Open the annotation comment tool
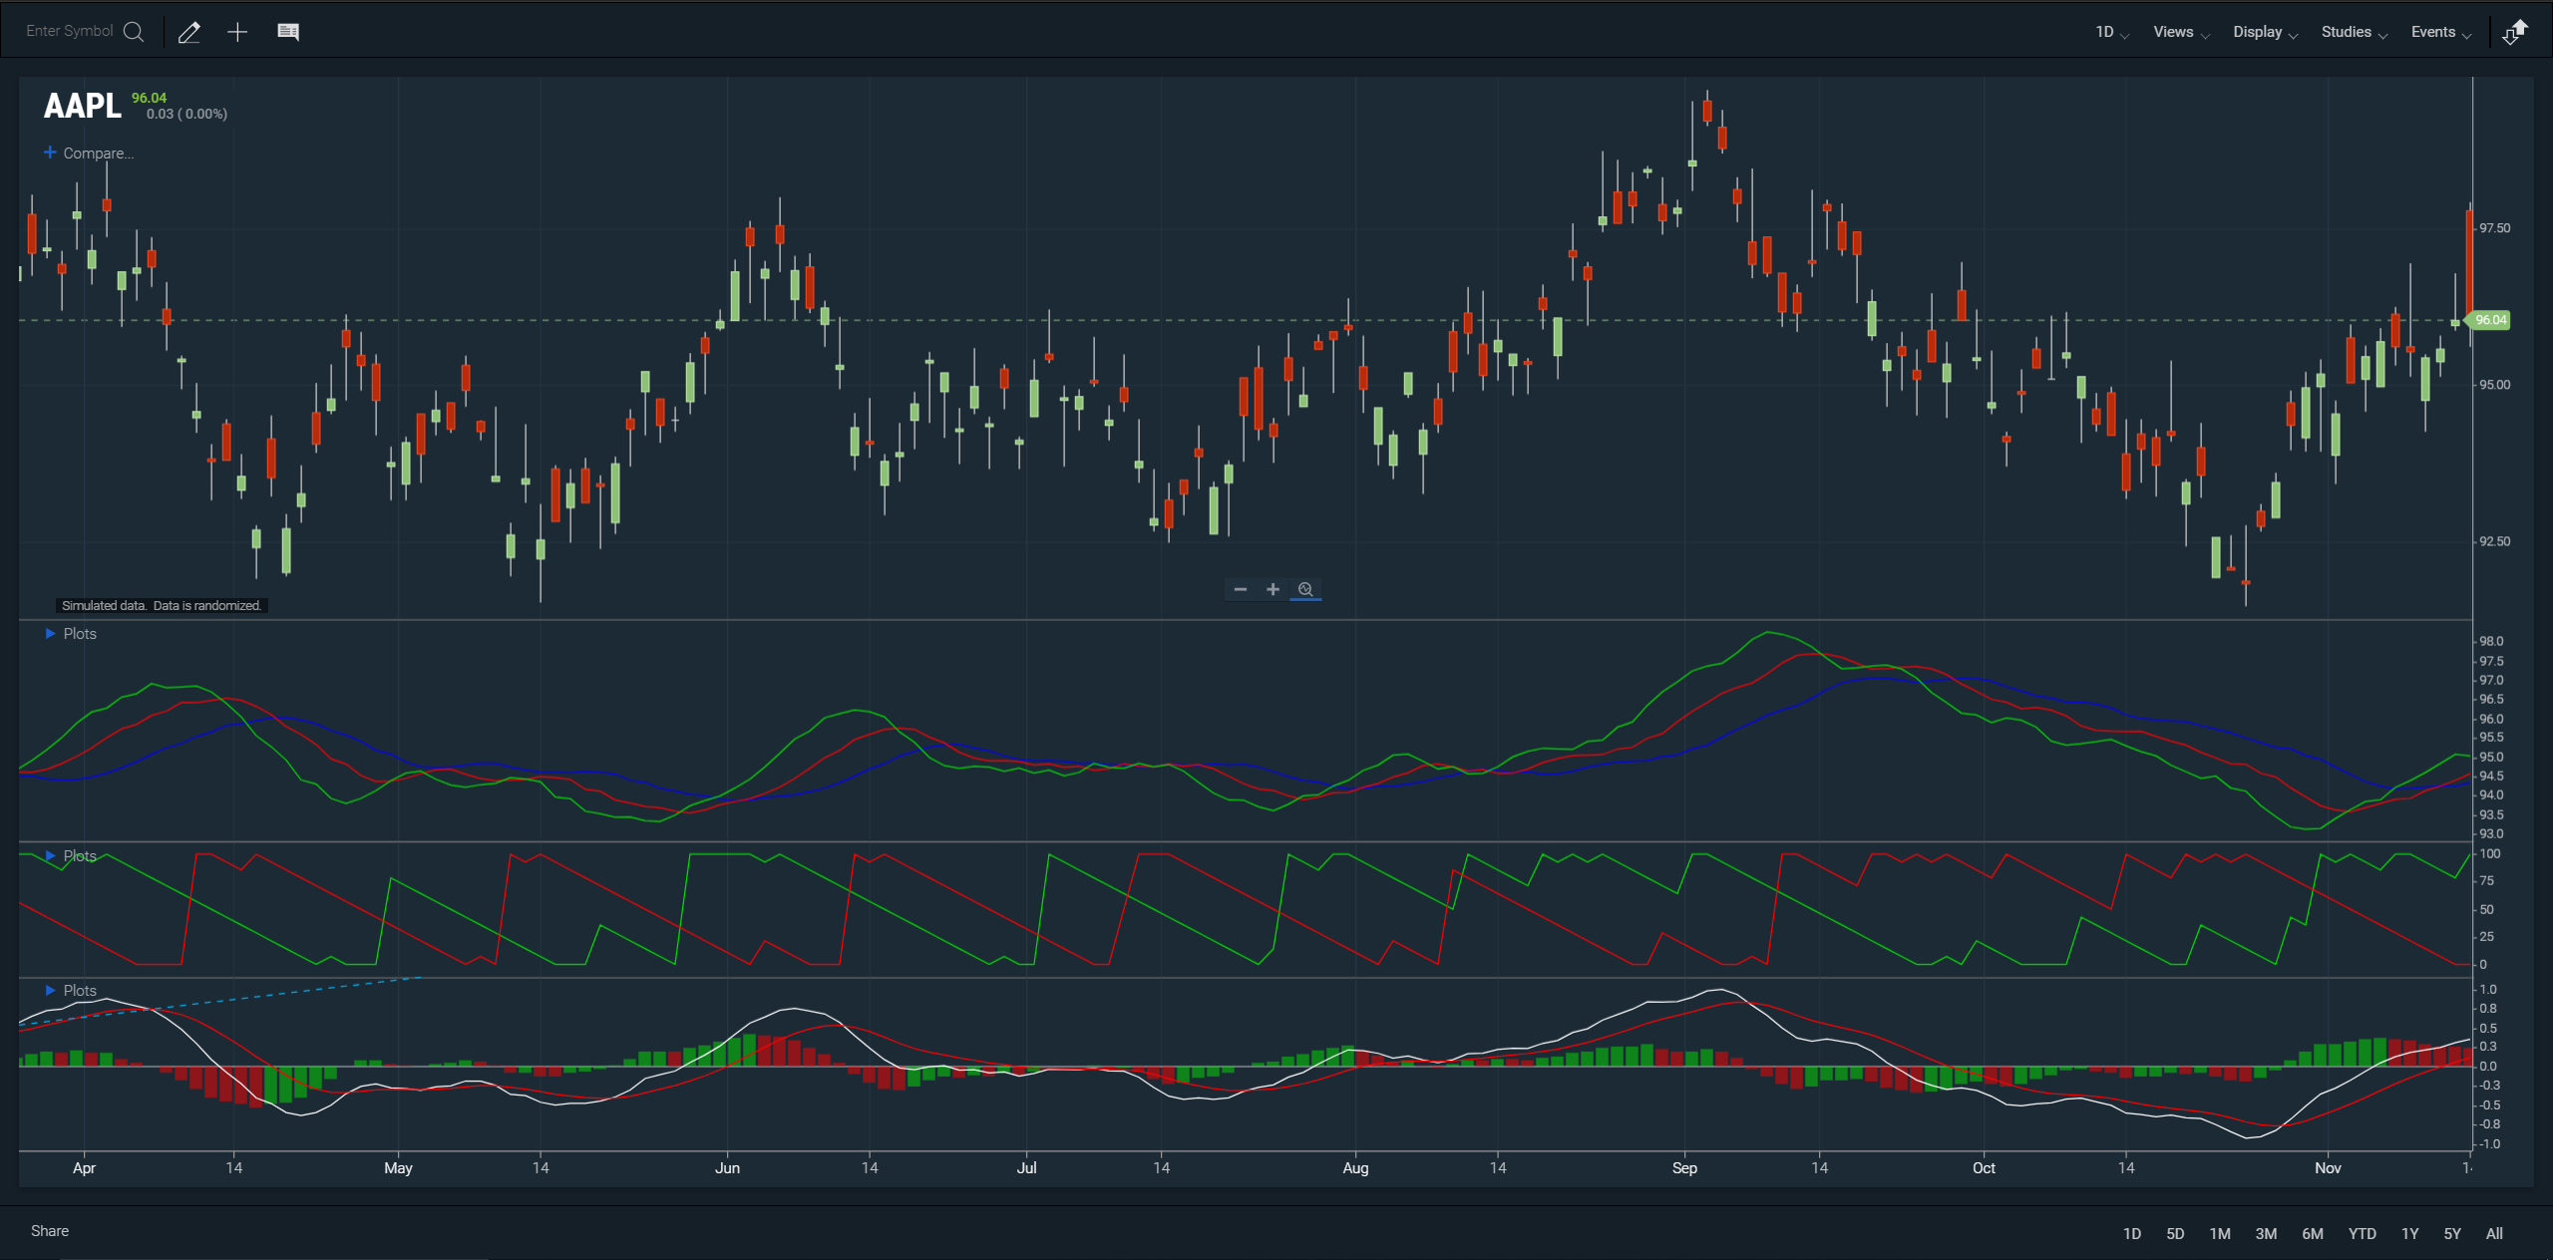Viewport: 2553px width, 1260px height. (288, 32)
